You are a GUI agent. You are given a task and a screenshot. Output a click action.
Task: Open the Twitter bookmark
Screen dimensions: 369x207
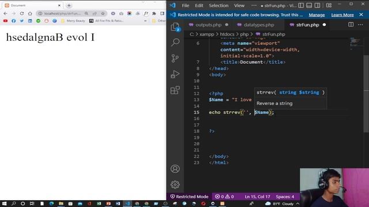click(x=22, y=21)
